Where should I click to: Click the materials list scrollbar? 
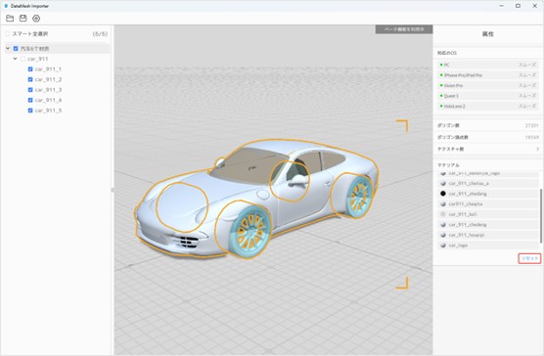click(x=541, y=215)
